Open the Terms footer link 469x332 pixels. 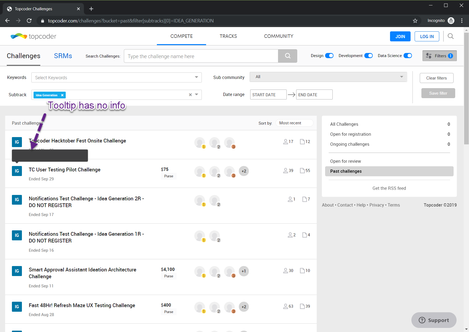tap(394, 205)
